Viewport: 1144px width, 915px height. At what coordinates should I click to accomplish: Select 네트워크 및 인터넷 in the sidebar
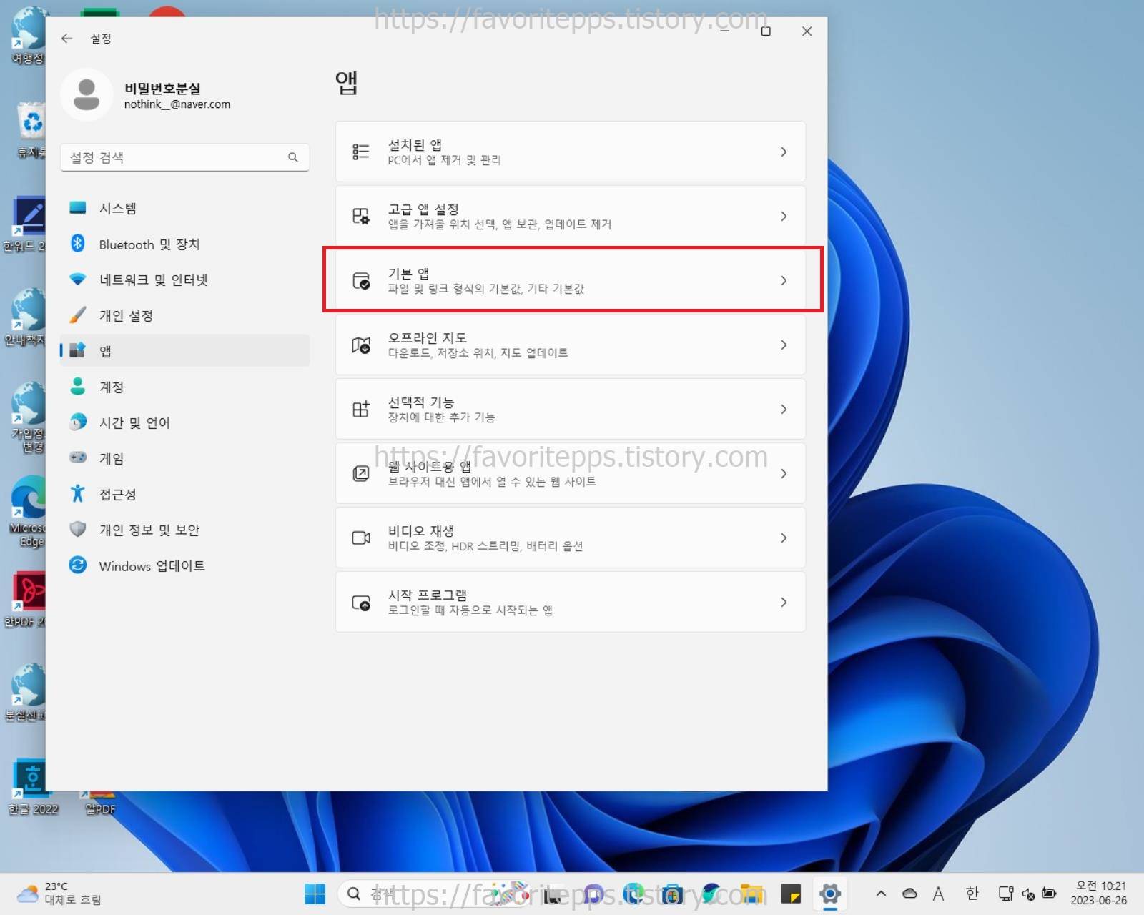pyautogui.click(x=185, y=280)
